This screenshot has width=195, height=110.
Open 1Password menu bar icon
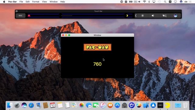point(122,2)
